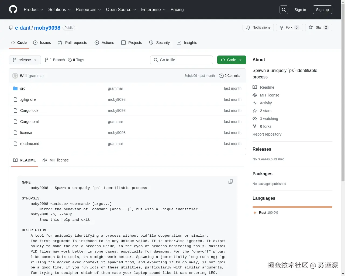
Task: Click the Rust language bar
Action: 292,207
